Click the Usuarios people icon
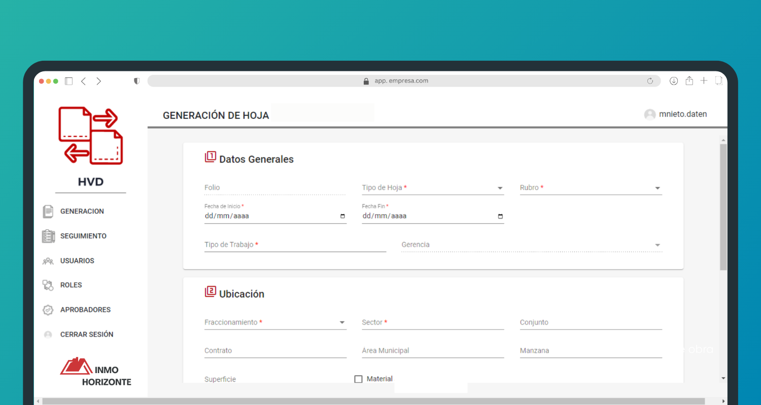The height and width of the screenshot is (405, 761). [48, 261]
